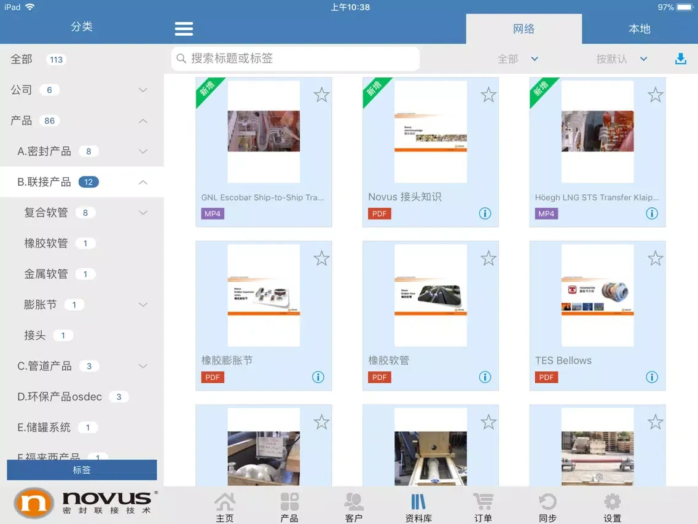
Task: Select D.环保产品osdec category
Action: pyautogui.click(x=82, y=397)
